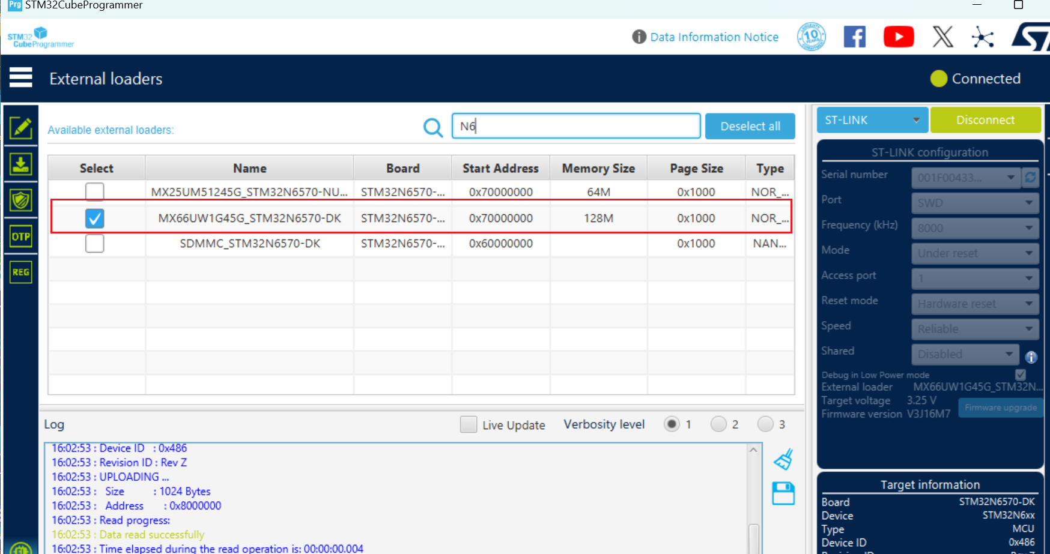Open the Frequency (kHz) dropdown
Screen dimensions: 1050x554
click(x=974, y=228)
